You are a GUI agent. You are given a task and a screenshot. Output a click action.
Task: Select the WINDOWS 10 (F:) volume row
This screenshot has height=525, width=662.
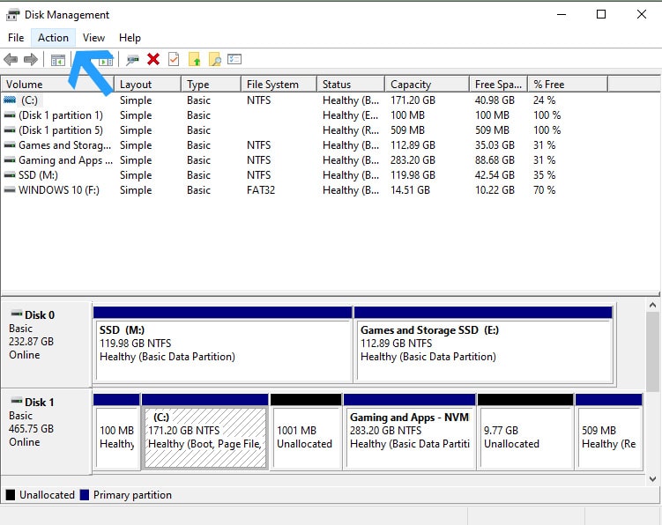[x=60, y=190]
